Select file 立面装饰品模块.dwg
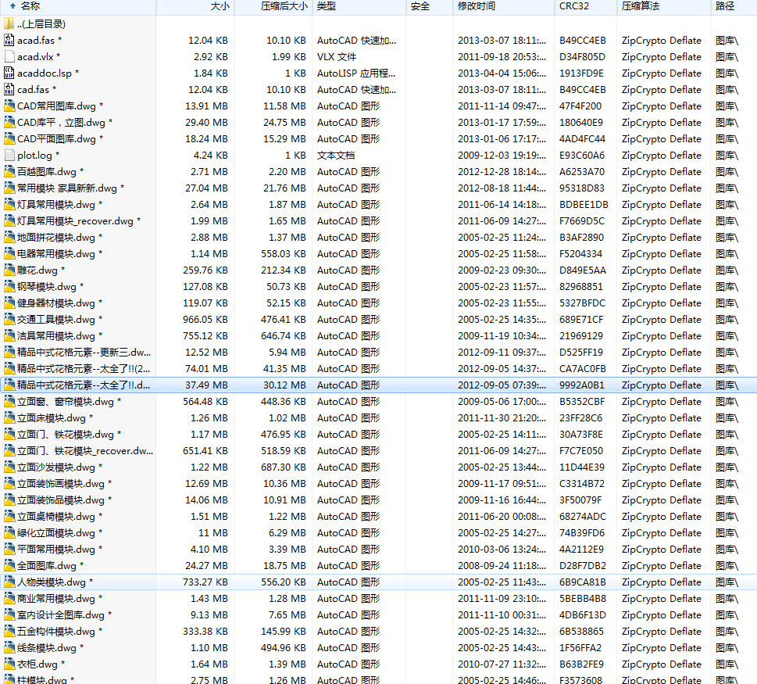This screenshot has height=684, width=757. (x=64, y=500)
